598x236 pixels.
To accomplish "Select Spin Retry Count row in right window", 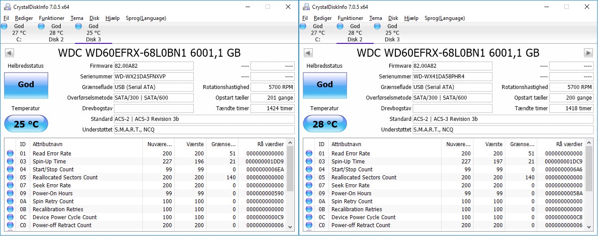I will pos(444,201).
